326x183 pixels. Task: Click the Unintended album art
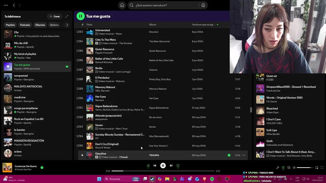coord(90,32)
